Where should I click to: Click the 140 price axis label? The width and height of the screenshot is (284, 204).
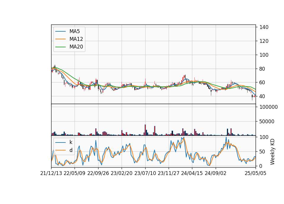click(x=264, y=27)
